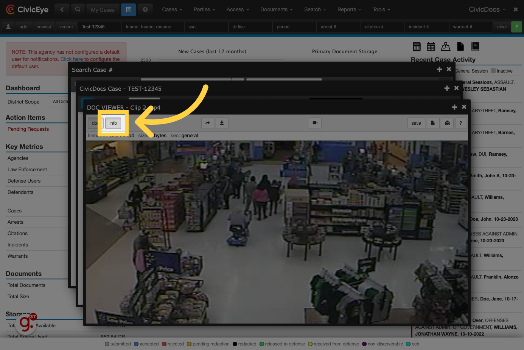Open the Cases dropdown menu

(172, 9)
